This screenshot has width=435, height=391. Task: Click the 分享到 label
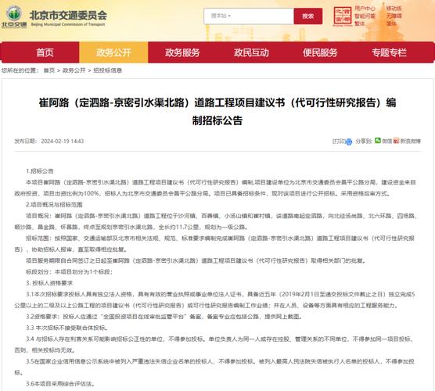pos(364,141)
